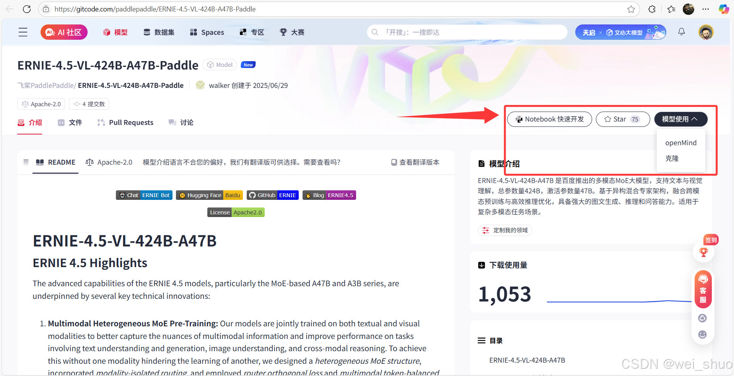Image resolution: width=734 pixels, height=376 pixels.
Task: Click the 1,053 download count
Action: (505, 295)
